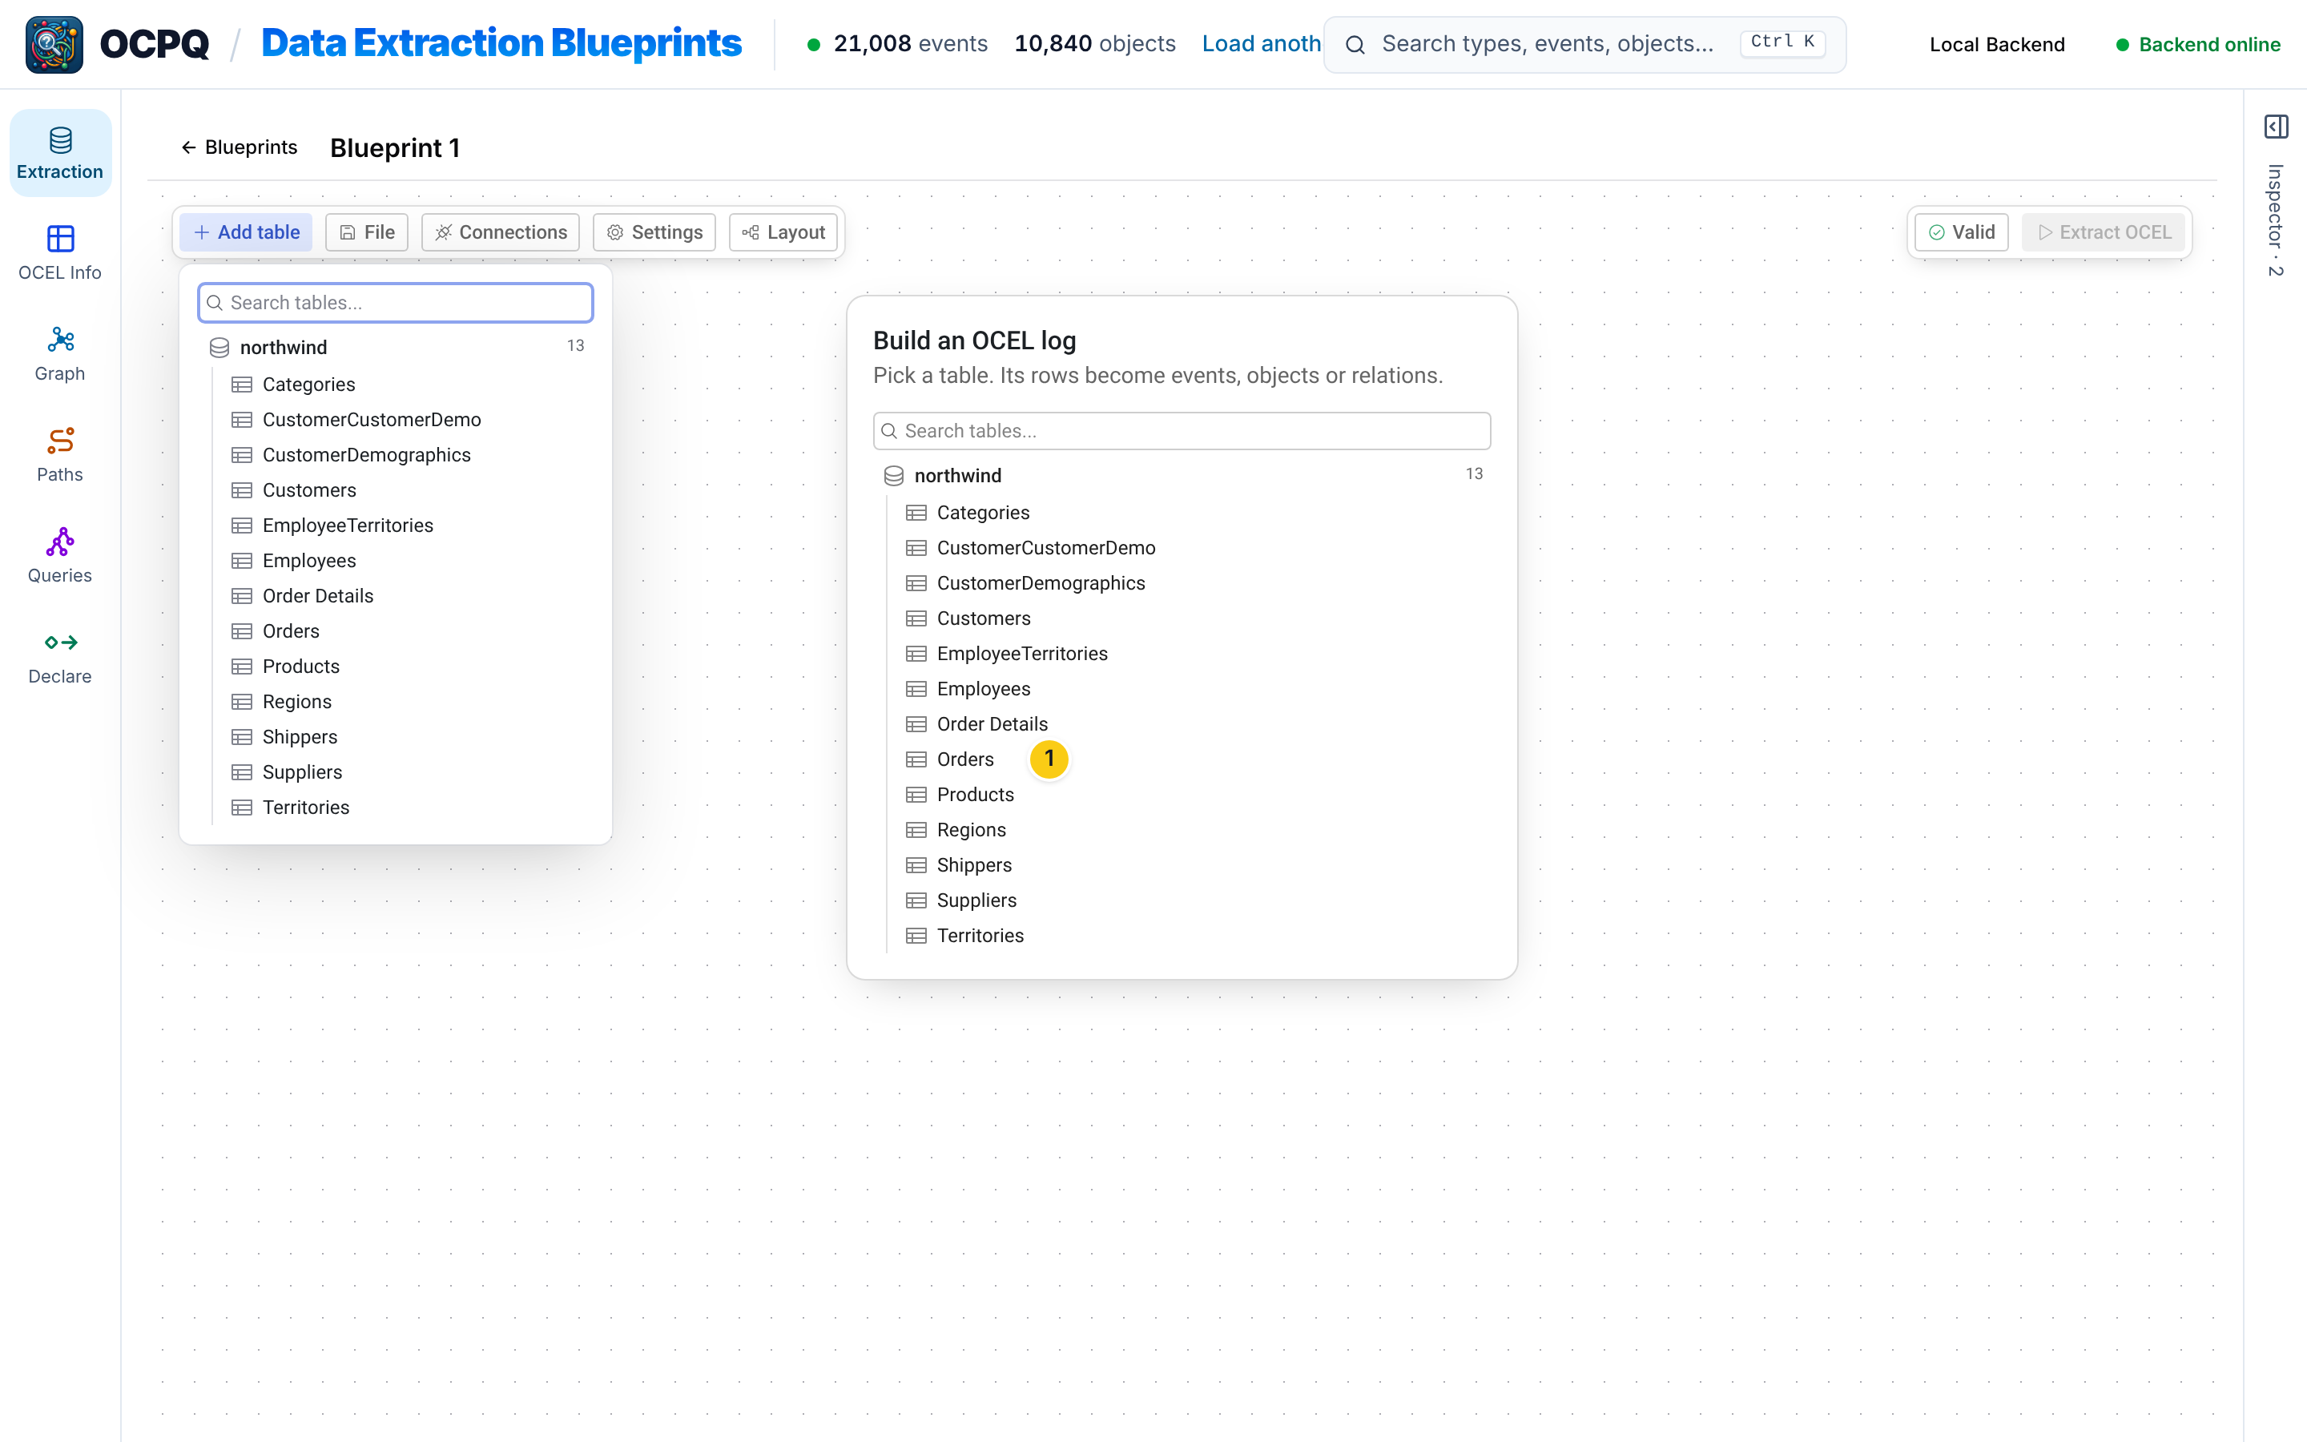Image resolution: width=2307 pixels, height=1442 pixels.
Task: Open the Settings menu
Action: click(654, 232)
